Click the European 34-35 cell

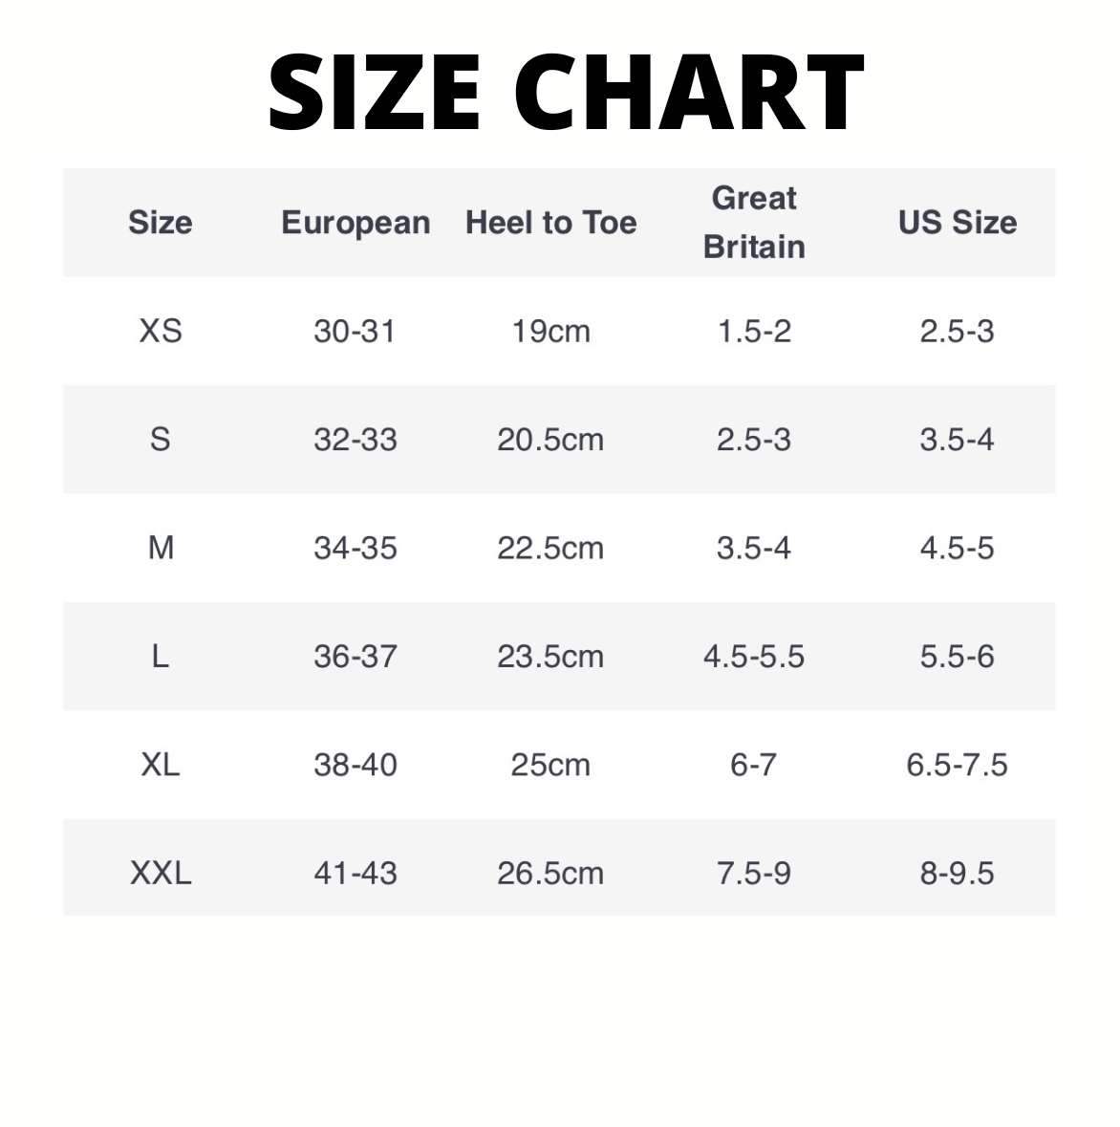355,548
